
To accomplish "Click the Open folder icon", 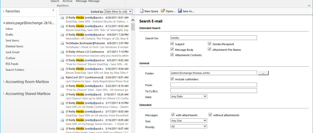I will (163, 11).
